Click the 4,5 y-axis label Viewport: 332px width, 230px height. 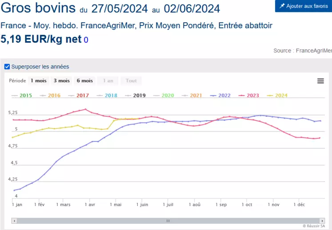click(x=14, y=163)
